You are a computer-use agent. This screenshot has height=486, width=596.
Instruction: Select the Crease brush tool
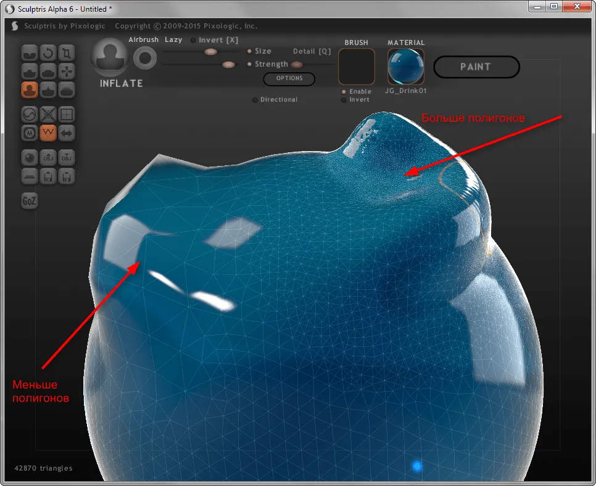[30, 53]
